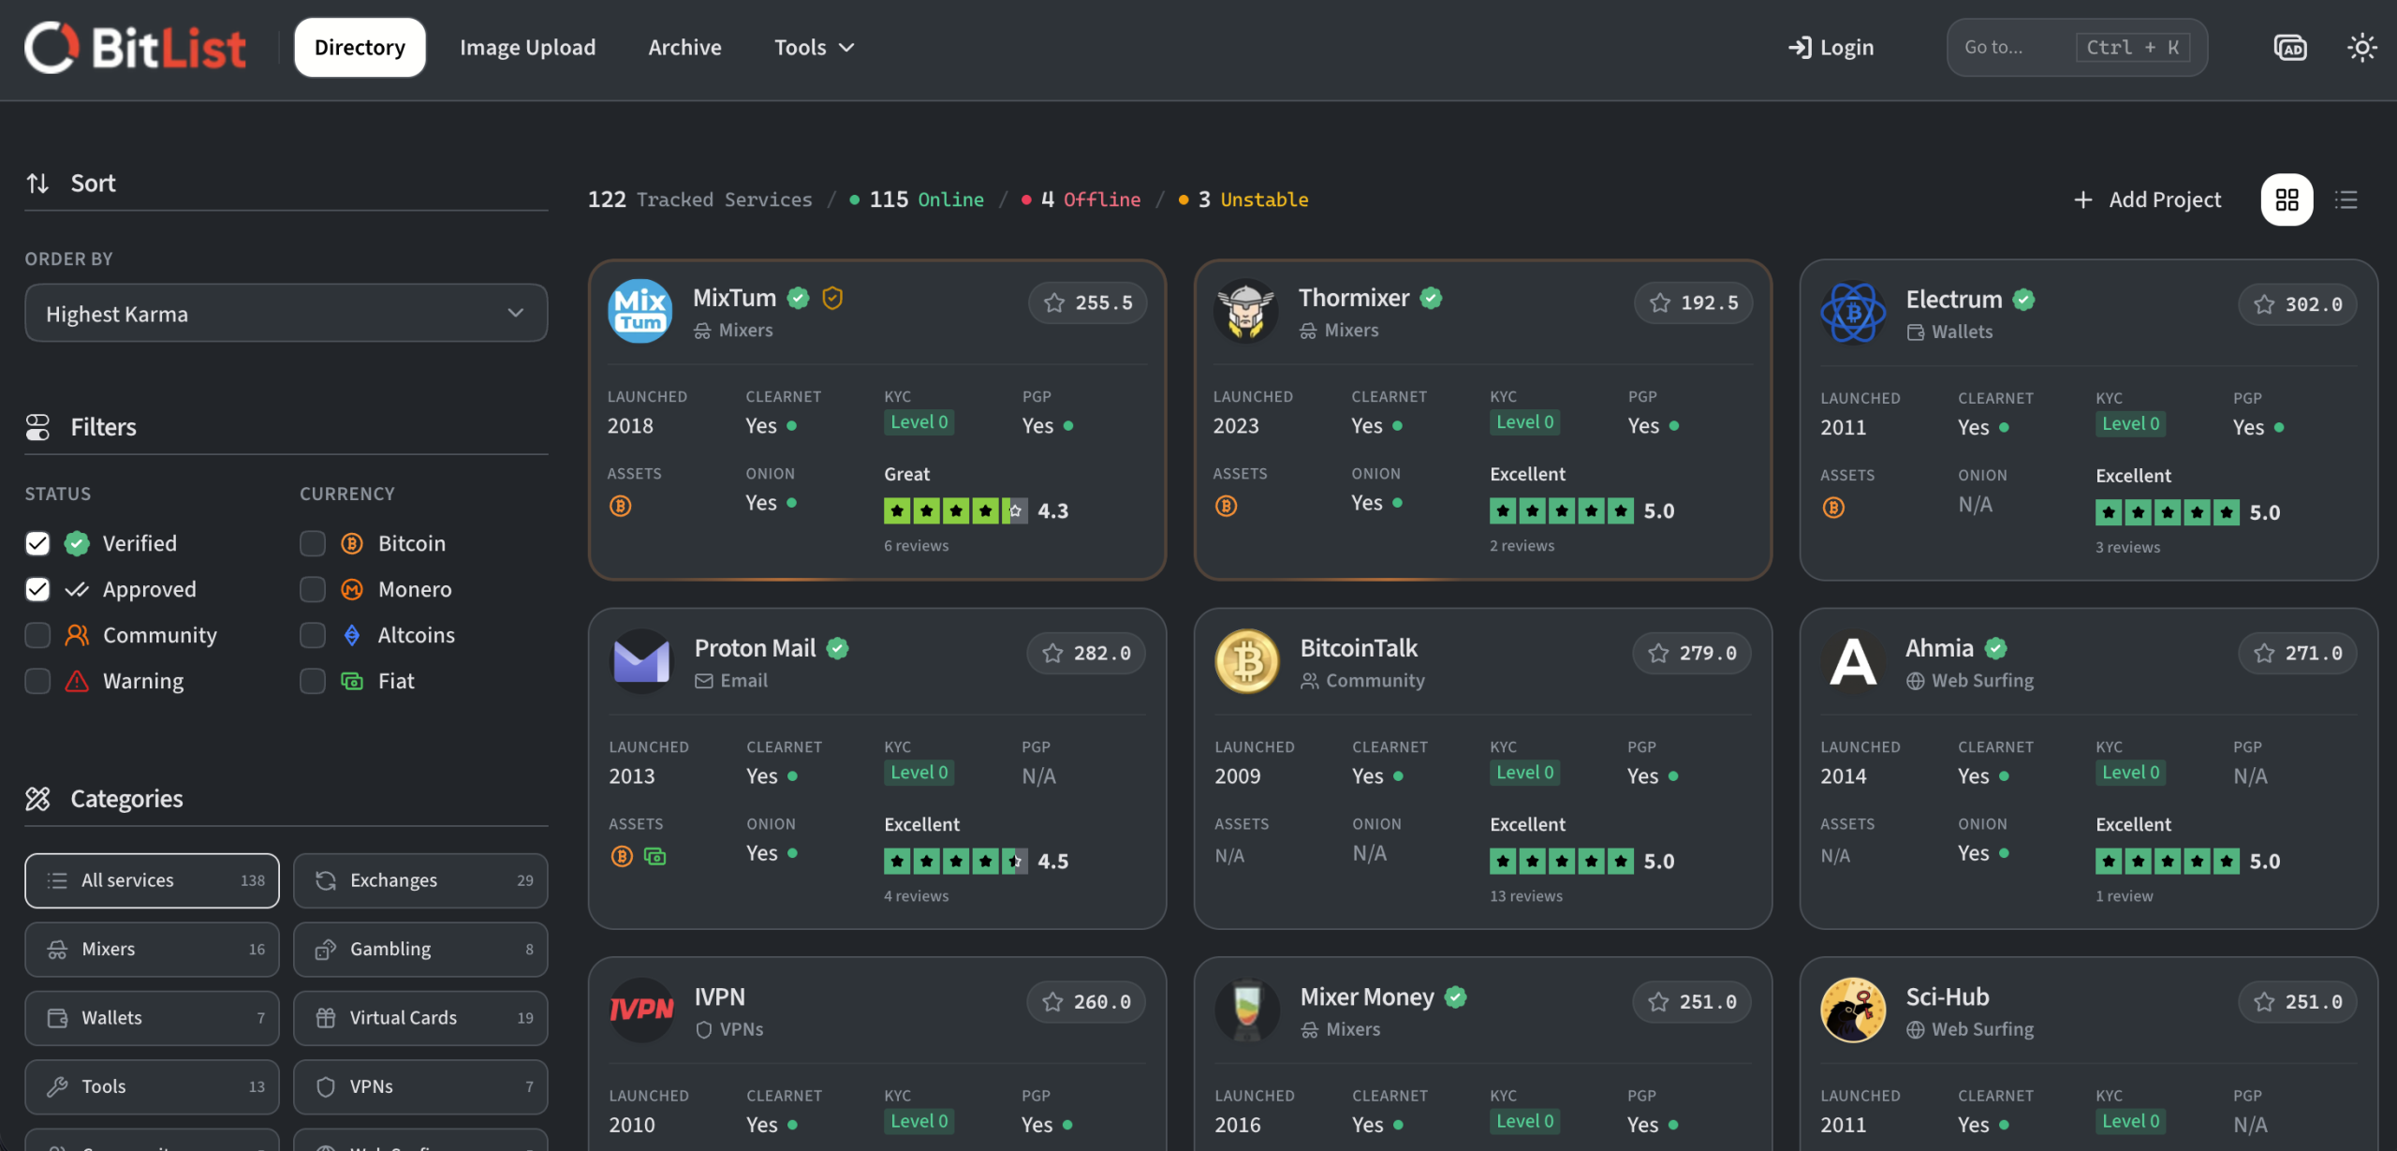Enable the Community status filter

(x=37, y=635)
